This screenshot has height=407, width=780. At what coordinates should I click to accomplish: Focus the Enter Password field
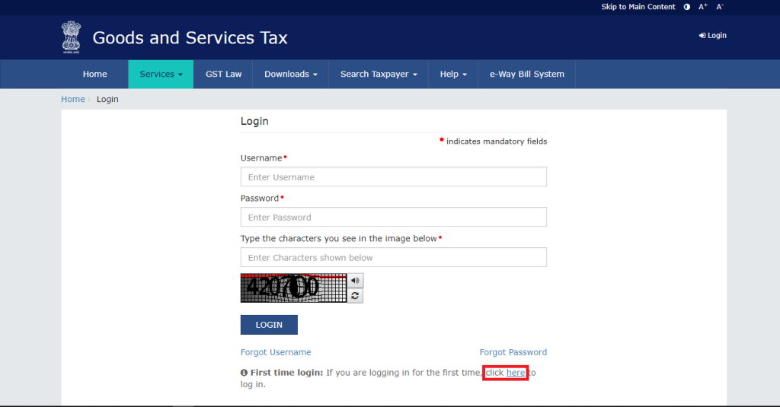tap(394, 217)
